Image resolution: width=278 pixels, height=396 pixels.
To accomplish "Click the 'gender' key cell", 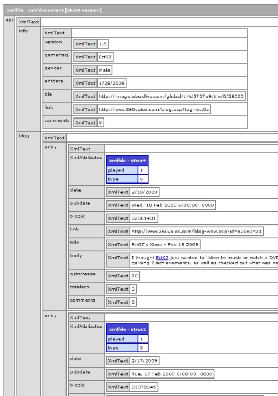I will click(57, 70).
